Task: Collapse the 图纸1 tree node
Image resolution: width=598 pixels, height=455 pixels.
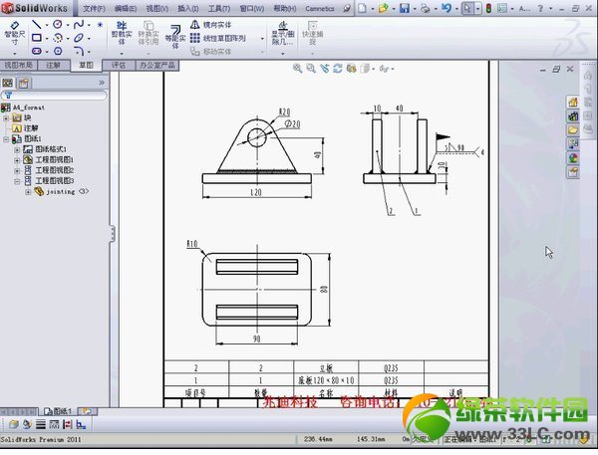Action: pyautogui.click(x=6, y=139)
